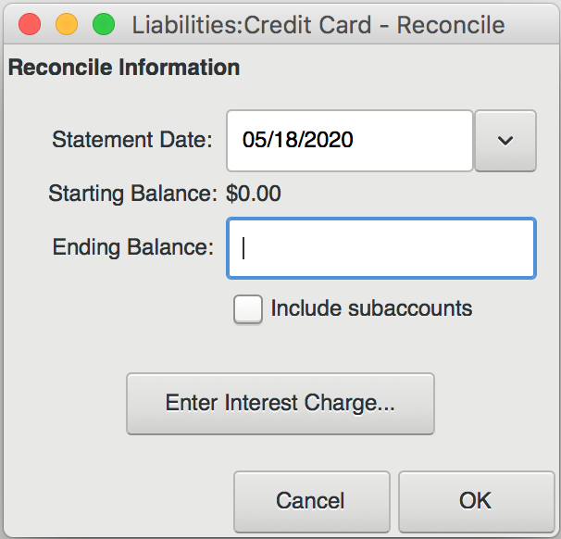Maximize the window with the green button
561x539 pixels.
pyautogui.click(x=104, y=24)
